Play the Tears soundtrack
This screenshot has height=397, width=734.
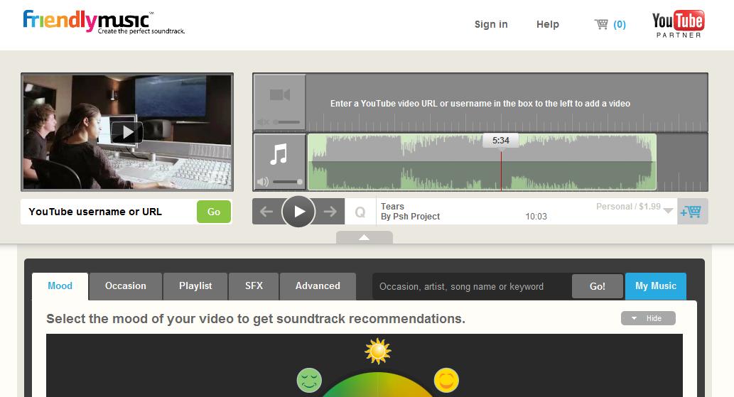click(x=298, y=212)
